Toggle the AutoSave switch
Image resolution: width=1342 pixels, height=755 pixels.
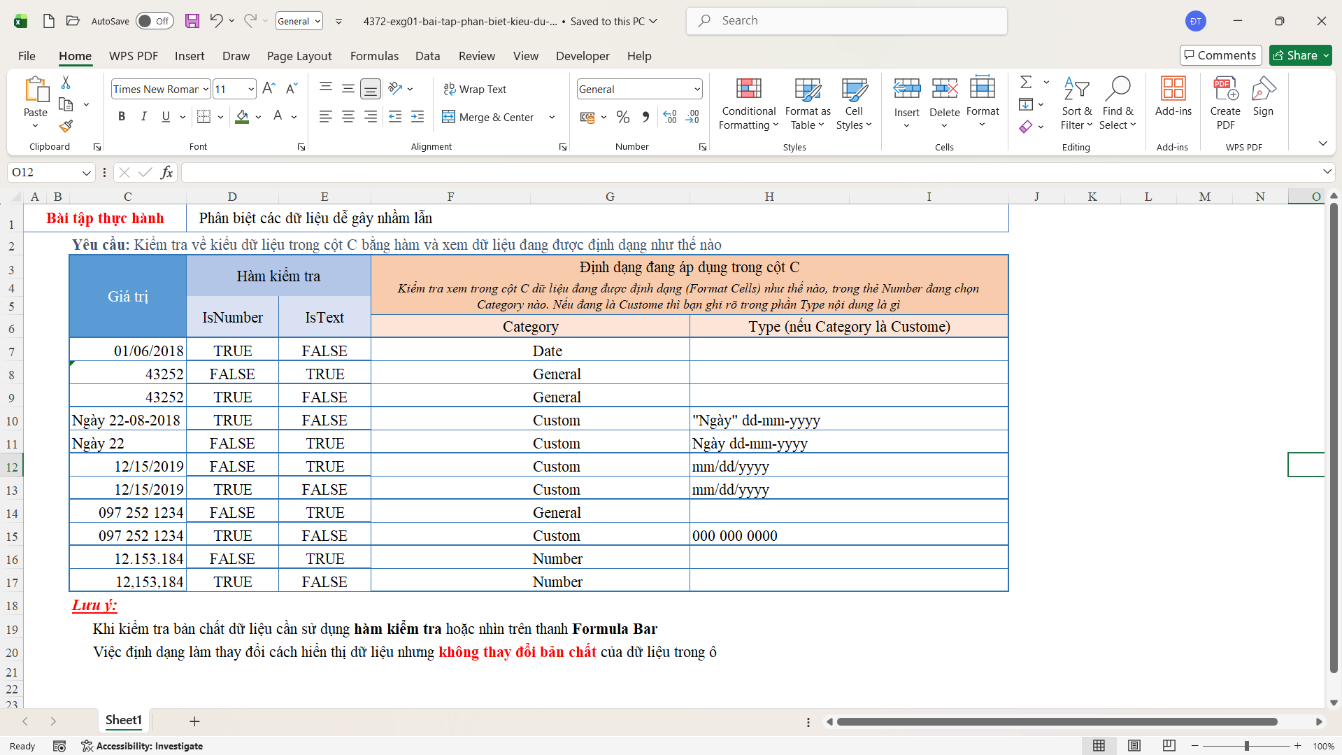coord(153,21)
